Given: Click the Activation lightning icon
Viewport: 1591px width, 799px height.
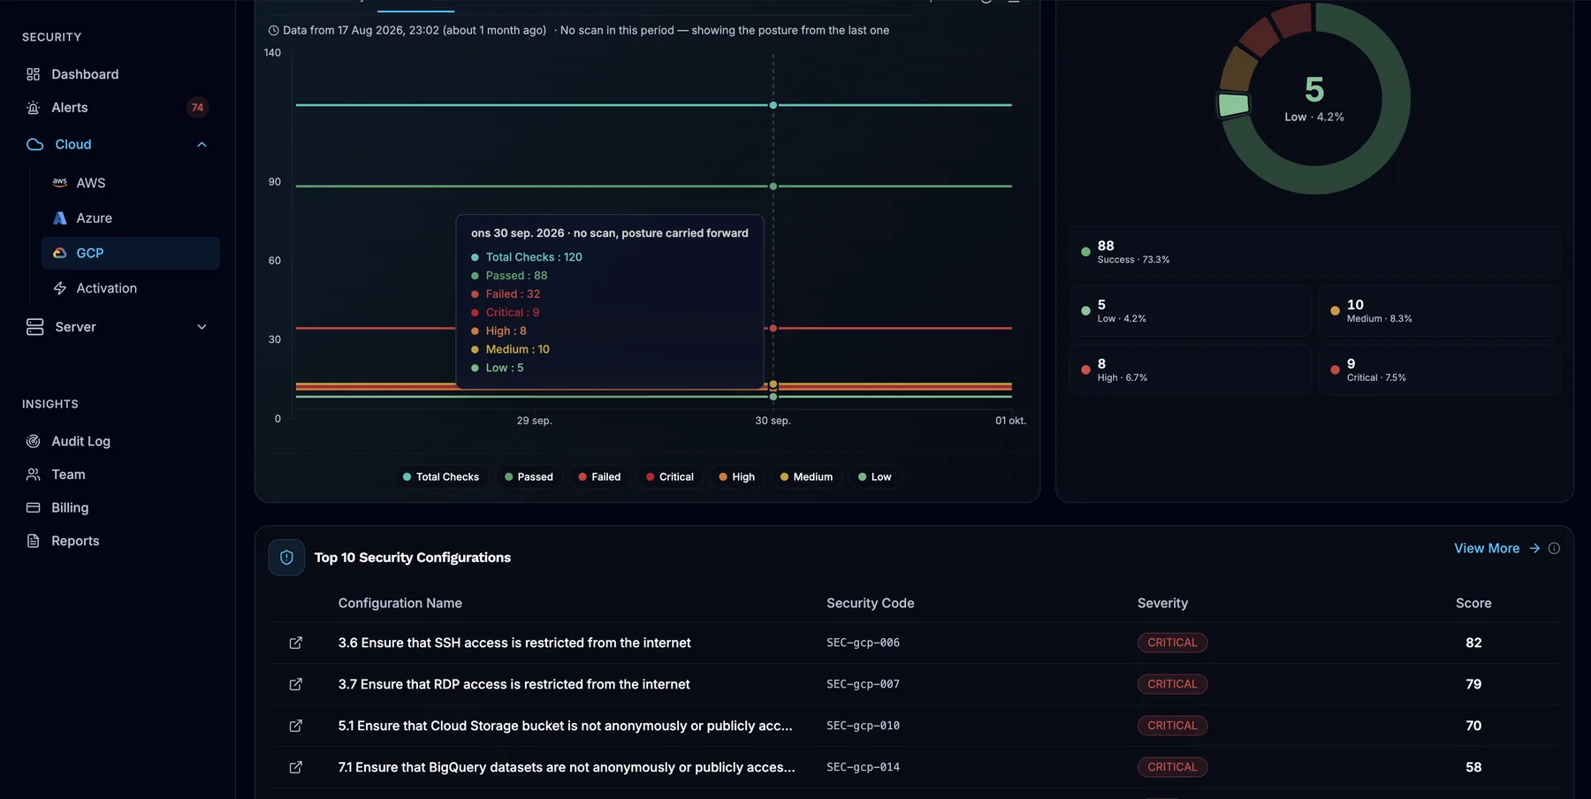Looking at the screenshot, I should 60,288.
